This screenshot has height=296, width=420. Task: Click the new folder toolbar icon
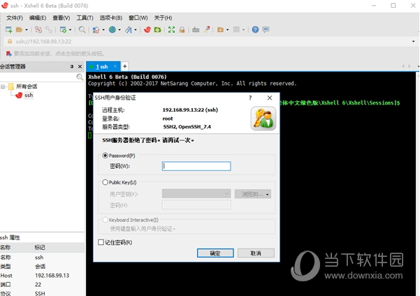click(220, 30)
